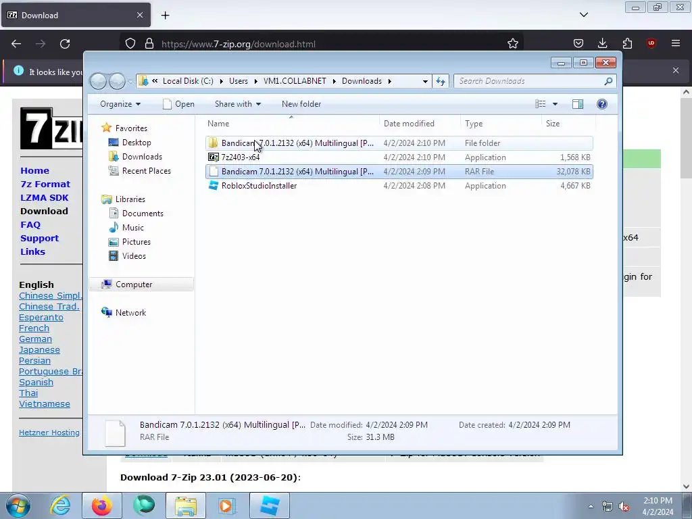This screenshot has height=519, width=692.
Task: Click the Search Downloads field
Action: tap(530, 81)
